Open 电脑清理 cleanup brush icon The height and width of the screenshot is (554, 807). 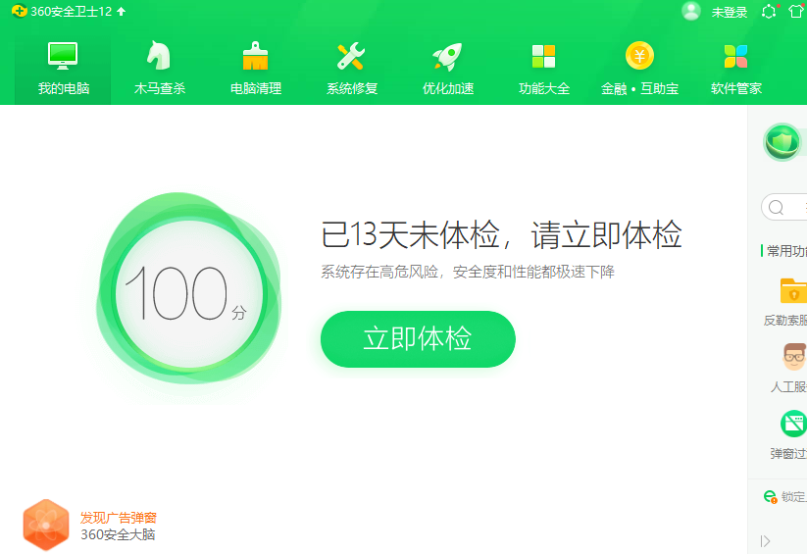tap(255, 57)
